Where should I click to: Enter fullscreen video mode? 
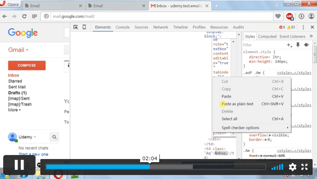(304, 167)
